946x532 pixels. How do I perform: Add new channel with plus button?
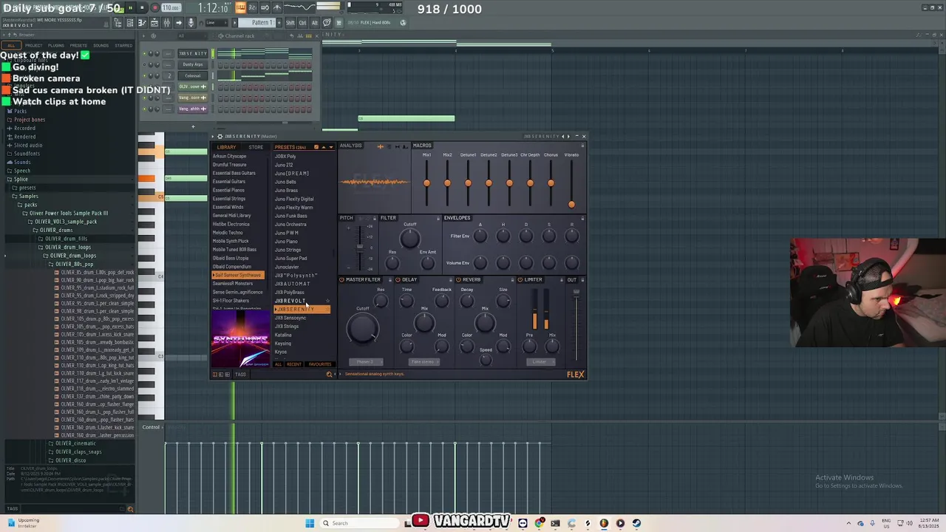click(x=193, y=126)
